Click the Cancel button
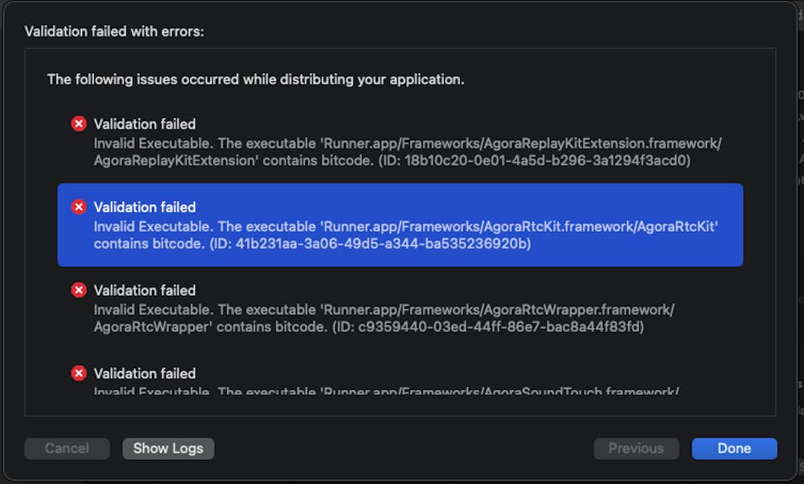The image size is (804, 484). 67,449
